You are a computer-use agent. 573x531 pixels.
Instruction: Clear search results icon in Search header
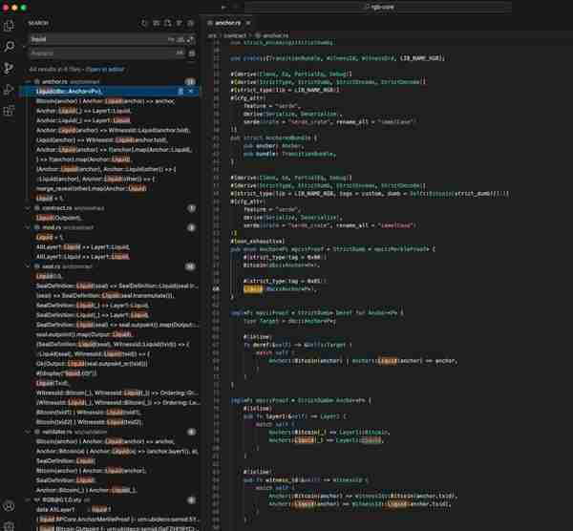tap(156, 23)
